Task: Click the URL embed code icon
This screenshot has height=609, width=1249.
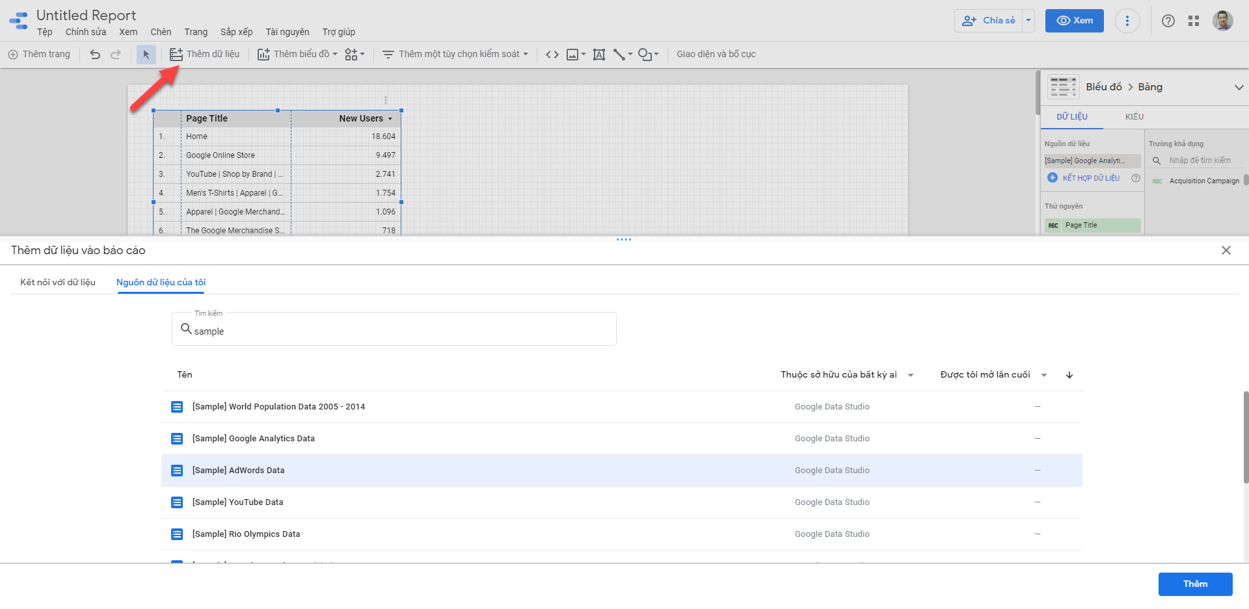Action: tap(552, 55)
